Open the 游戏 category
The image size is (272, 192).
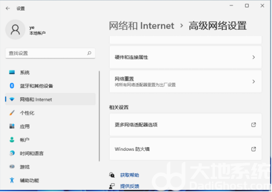(x=51, y=167)
